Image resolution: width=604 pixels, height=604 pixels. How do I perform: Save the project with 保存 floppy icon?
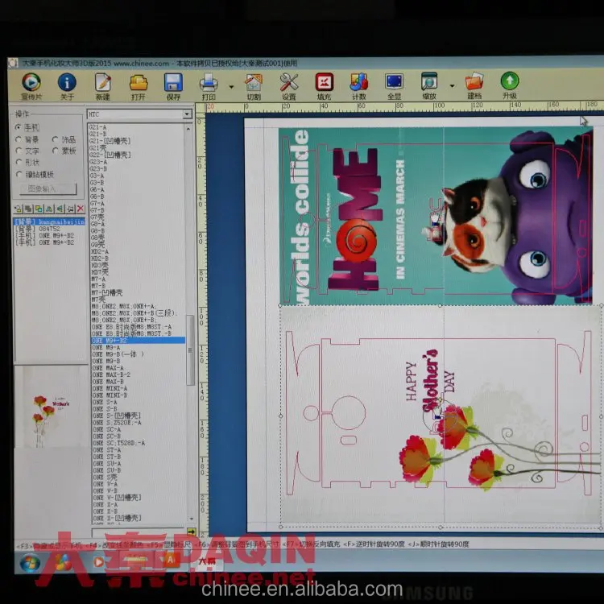pos(173,86)
